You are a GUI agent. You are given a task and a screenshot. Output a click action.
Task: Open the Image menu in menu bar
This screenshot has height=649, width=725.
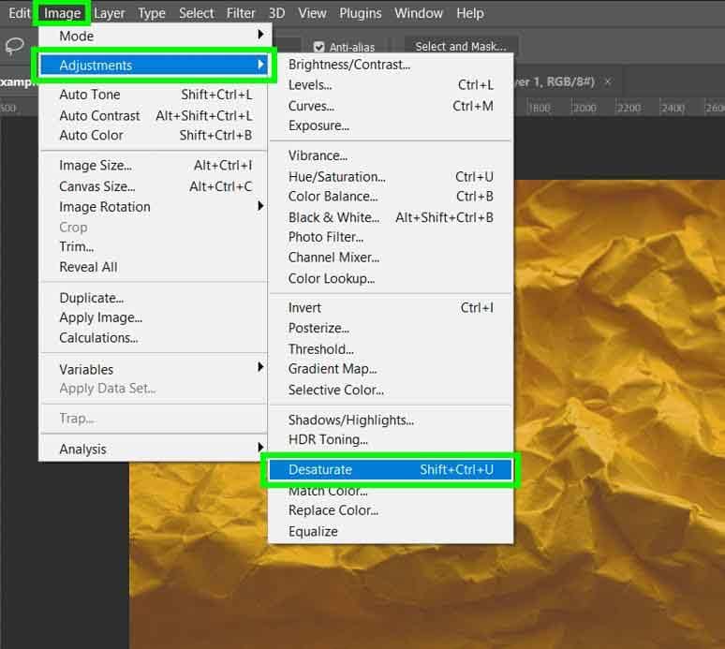coord(63,13)
